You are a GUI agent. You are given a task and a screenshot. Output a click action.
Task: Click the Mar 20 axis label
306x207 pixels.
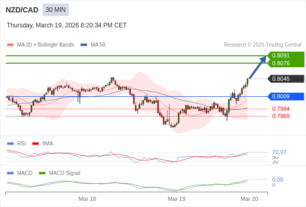click(249, 199)
